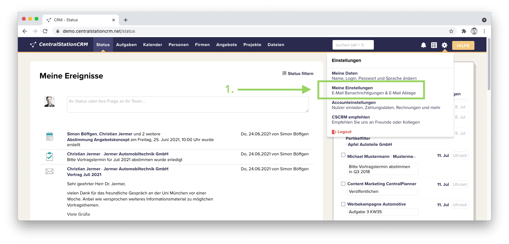Open the Chrome tab search dropdown arrow
Viewport: 509px width, 244px height.
(484, 20)
